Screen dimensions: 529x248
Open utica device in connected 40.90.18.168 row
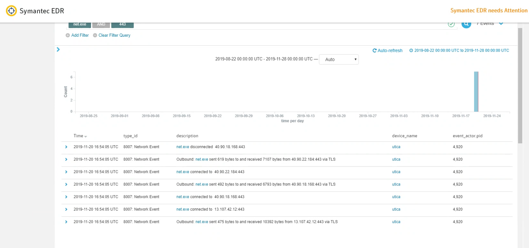pyautogui.click(x=396, y=197)
